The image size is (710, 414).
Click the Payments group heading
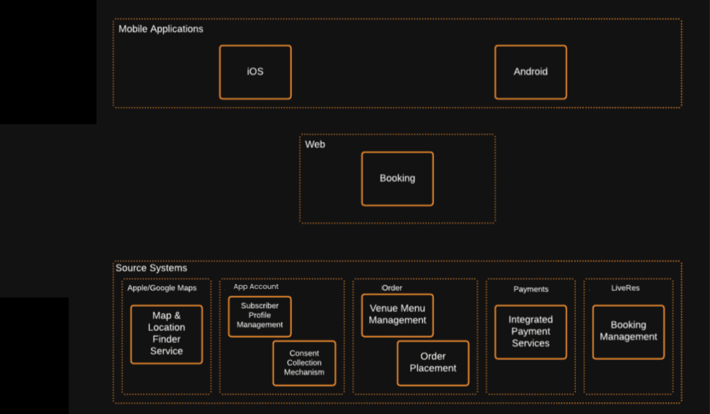click(530, 289)
